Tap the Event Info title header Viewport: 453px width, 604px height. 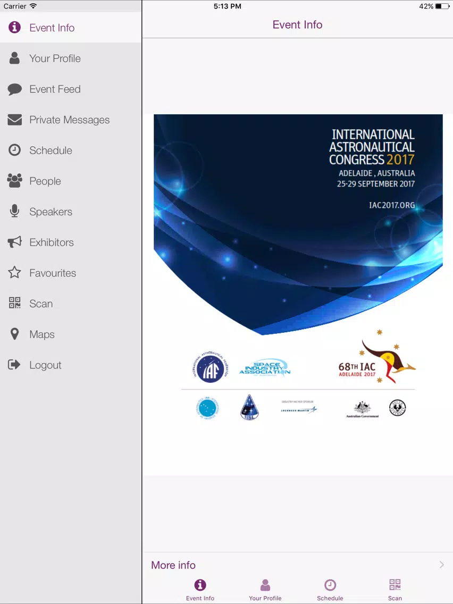pos(297,24)
